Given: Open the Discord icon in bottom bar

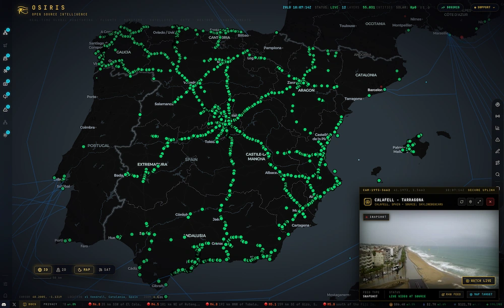Looking at the screenshot, I should 4,304.
